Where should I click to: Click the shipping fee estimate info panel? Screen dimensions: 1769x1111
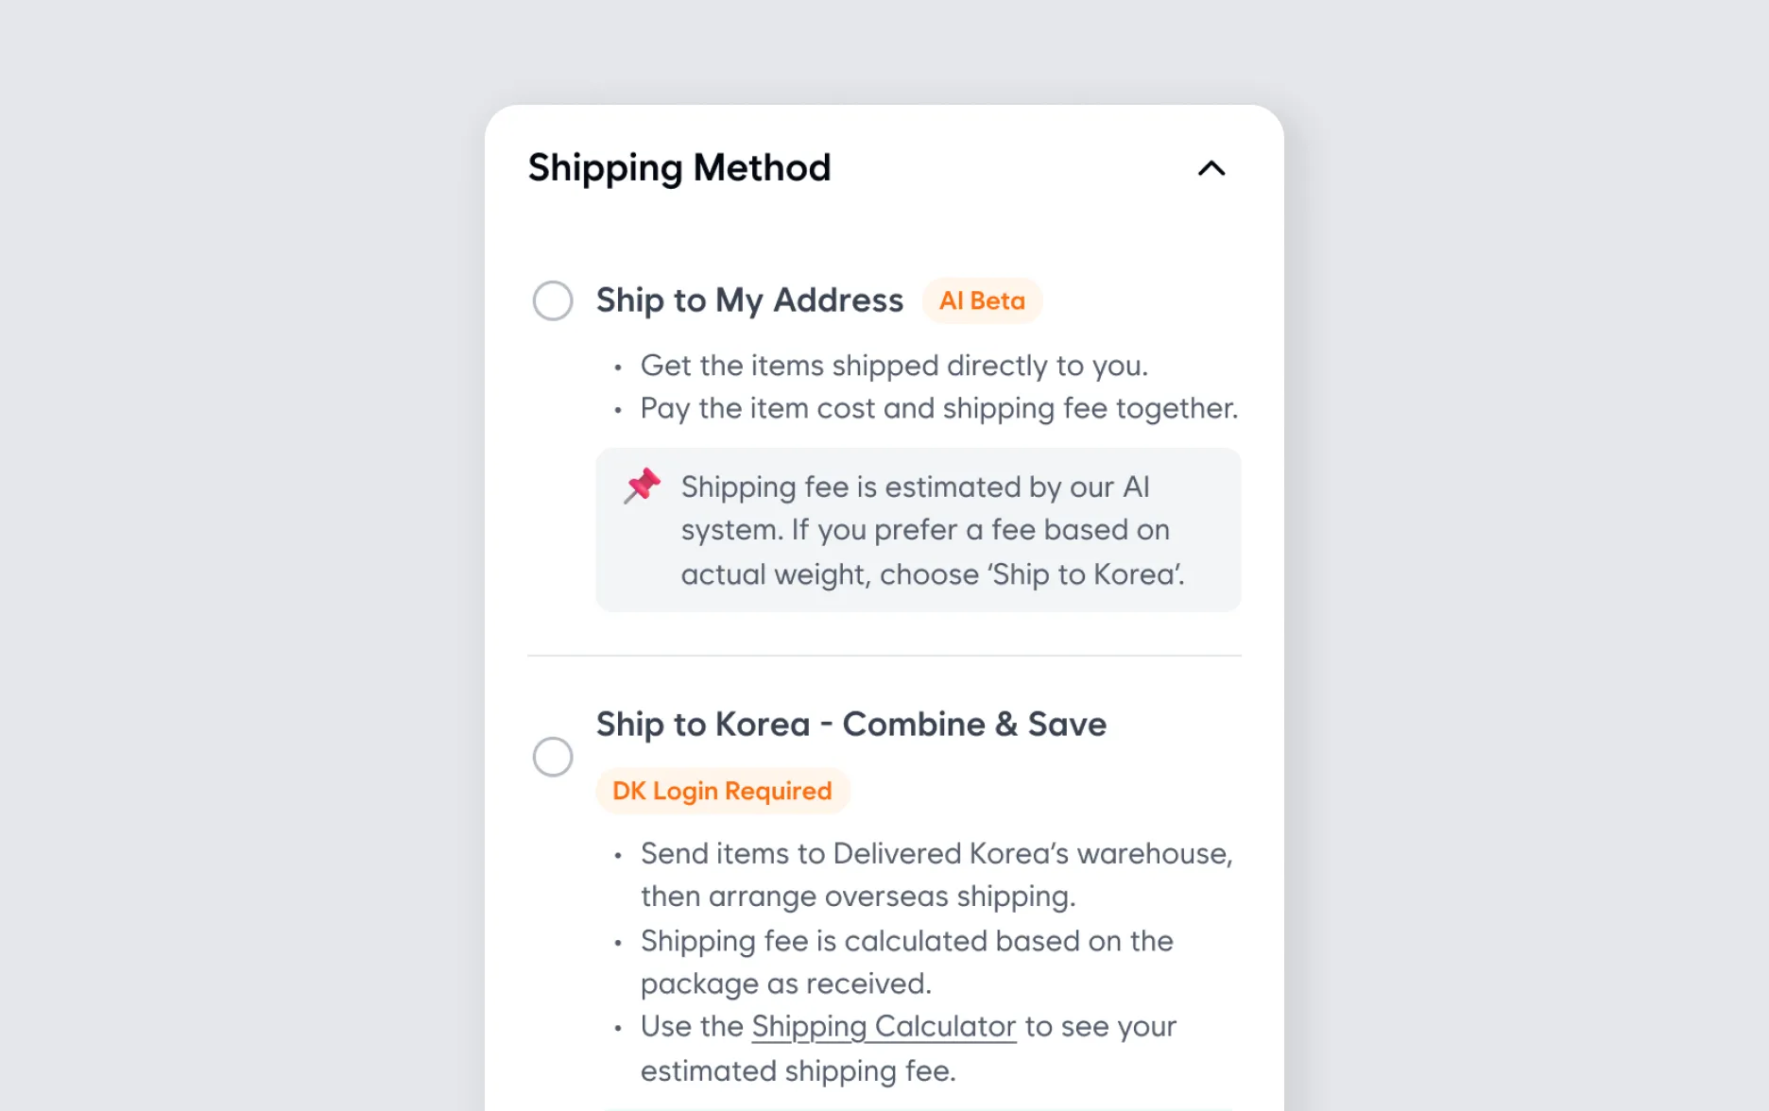[918, 529]
